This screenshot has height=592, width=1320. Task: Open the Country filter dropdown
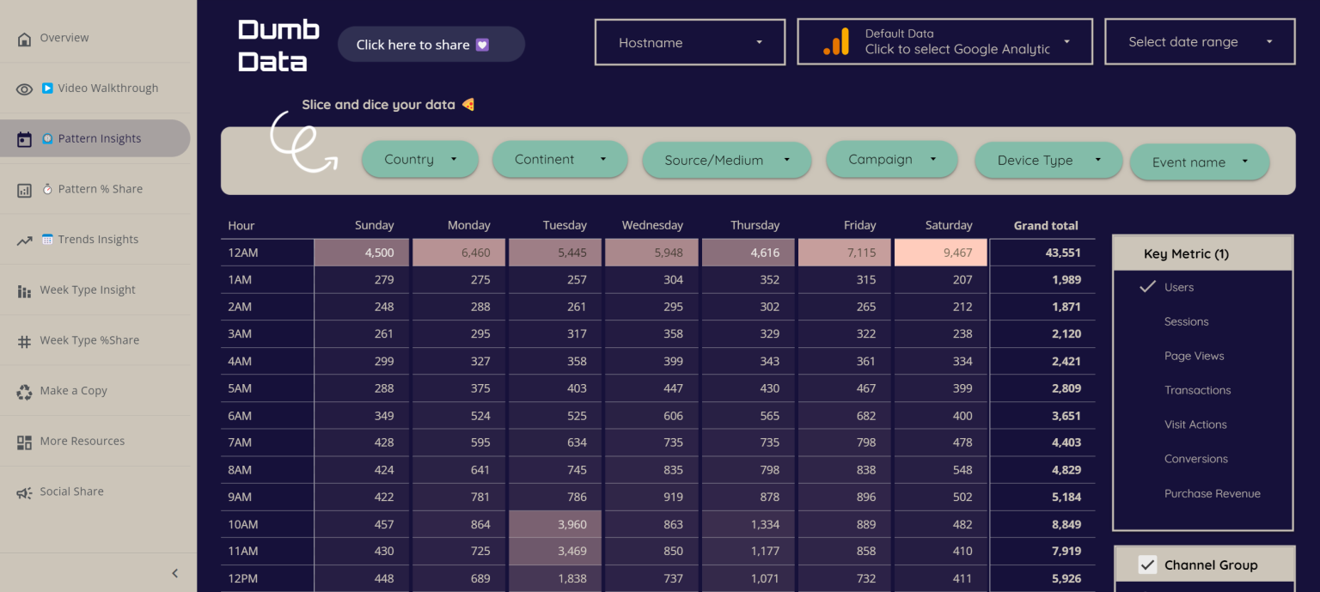(419, 159)
